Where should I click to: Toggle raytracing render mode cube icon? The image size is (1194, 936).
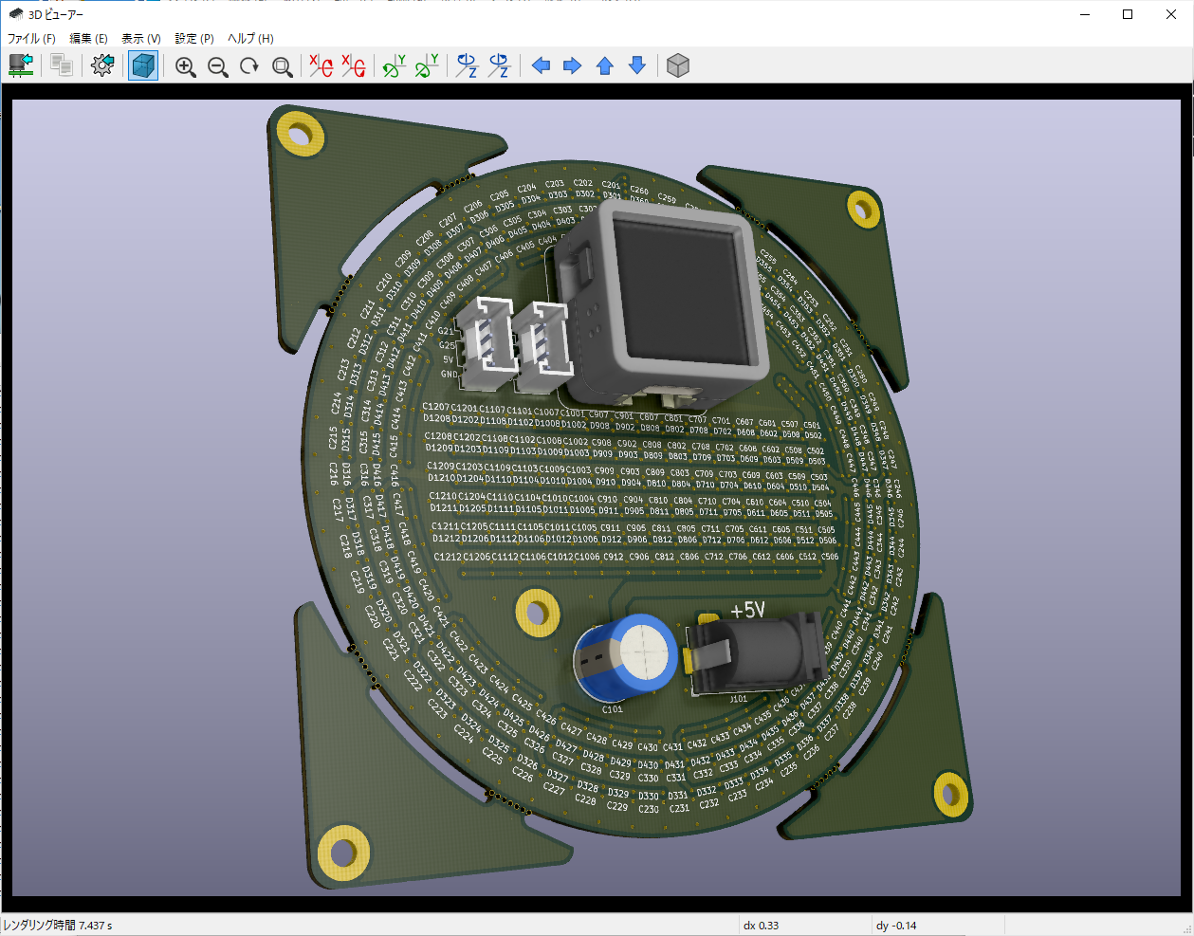pos(143,65)
